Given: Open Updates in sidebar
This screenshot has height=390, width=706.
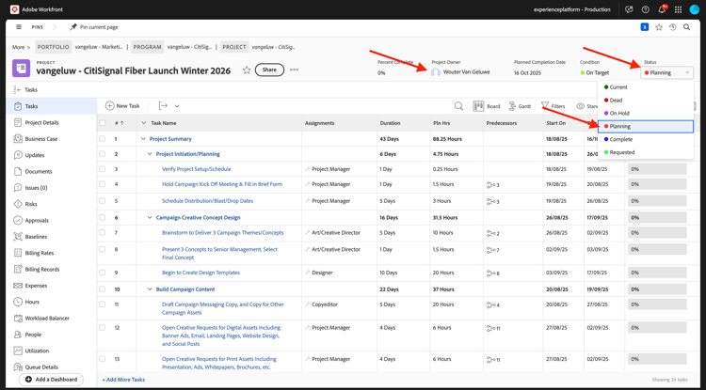Looking at the screenshot, I should tap(35, 155).
